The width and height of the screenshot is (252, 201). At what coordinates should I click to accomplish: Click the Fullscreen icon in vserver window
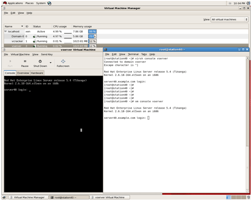pyautogui.click(x=63, y=61)
